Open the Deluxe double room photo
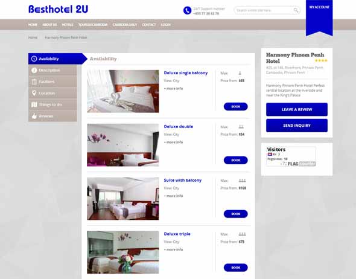This screenshot has width=356, height=279. (123, 145)
